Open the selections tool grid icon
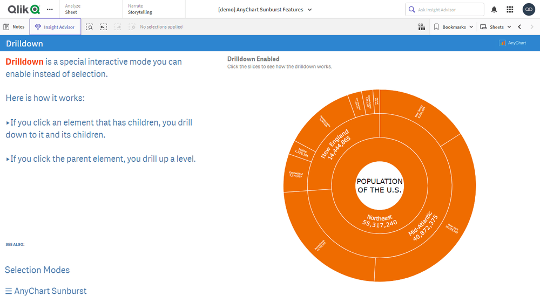Image resolution: width=540 pixels, height=303 pixels. tap(422, 27)
